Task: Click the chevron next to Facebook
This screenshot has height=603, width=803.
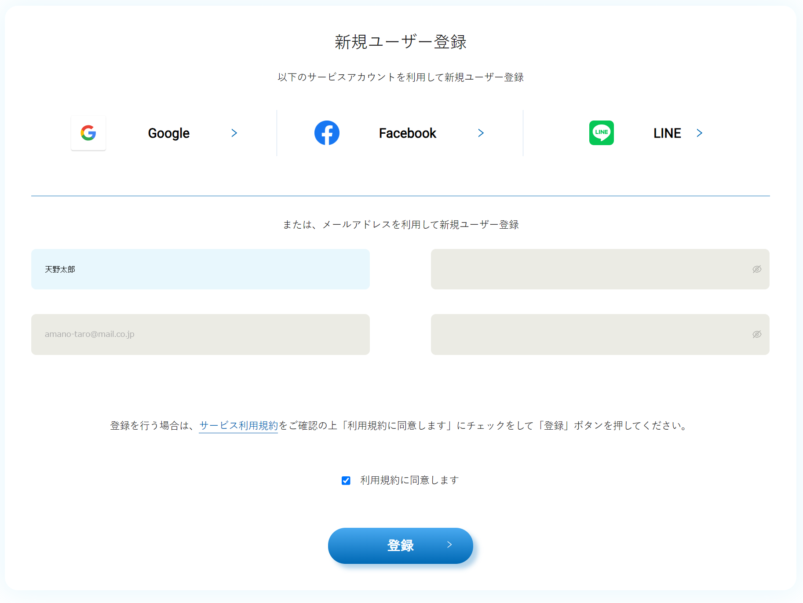Action: coord(481,133)
